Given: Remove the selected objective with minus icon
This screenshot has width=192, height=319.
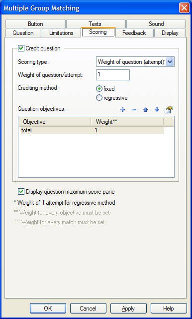Looking at the screenshot, I should click(134, 110).
